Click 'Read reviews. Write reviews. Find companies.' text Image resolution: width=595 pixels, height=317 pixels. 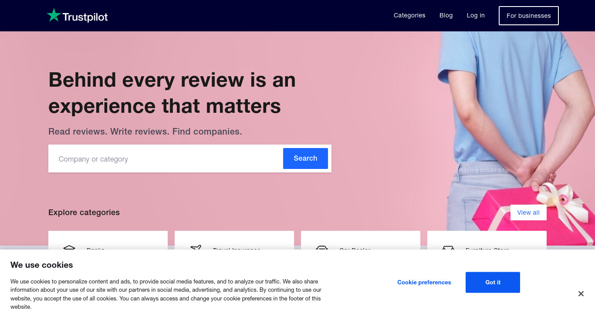[145, 132]
